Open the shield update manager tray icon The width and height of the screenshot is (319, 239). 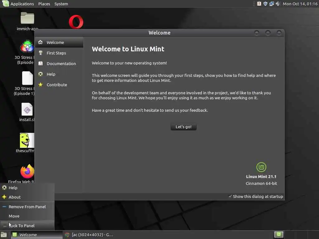265,4
